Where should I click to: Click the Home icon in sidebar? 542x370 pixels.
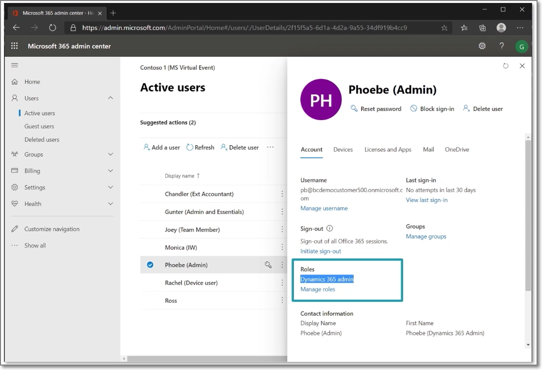[14, 82]
